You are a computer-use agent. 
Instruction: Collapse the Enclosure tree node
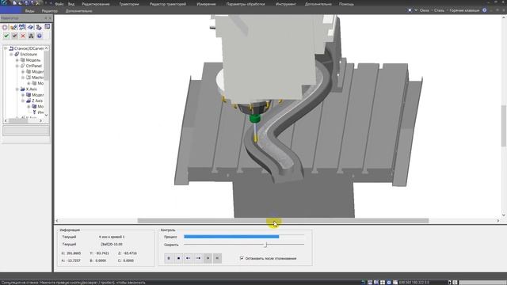(11, 55)
